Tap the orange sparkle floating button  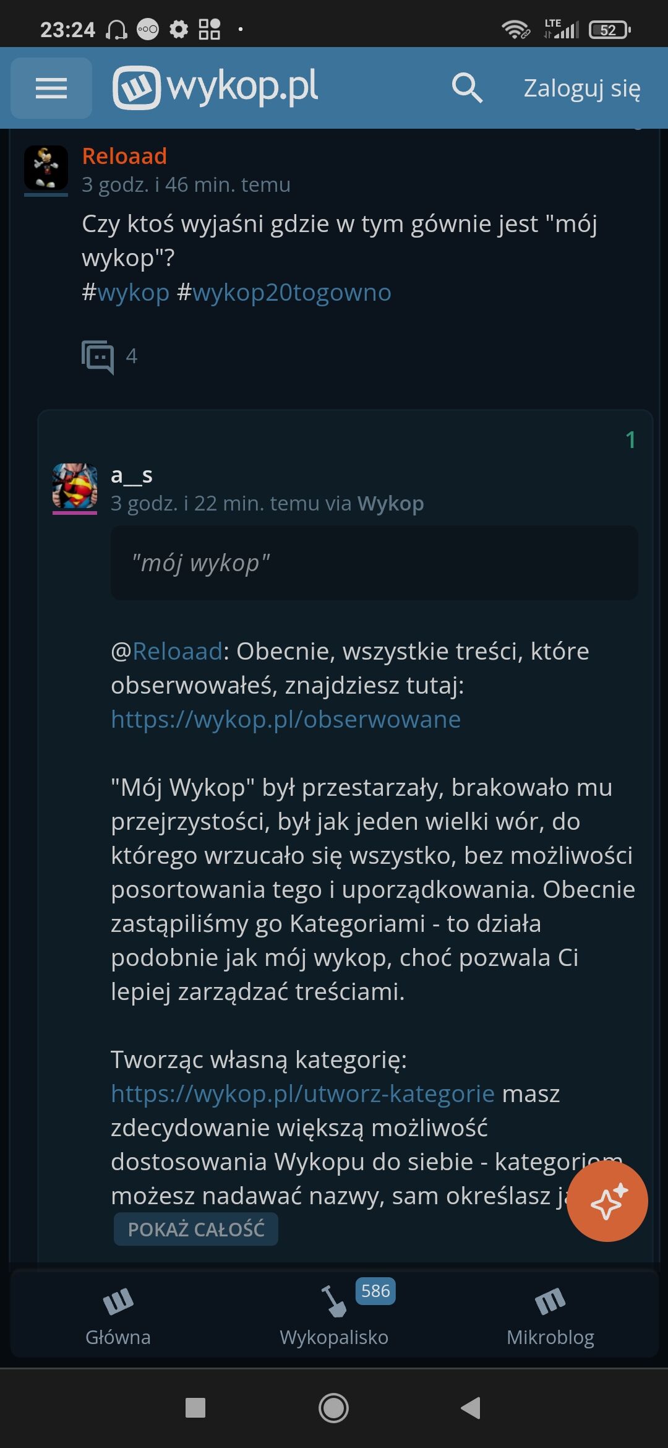(x=607, y=1201)
